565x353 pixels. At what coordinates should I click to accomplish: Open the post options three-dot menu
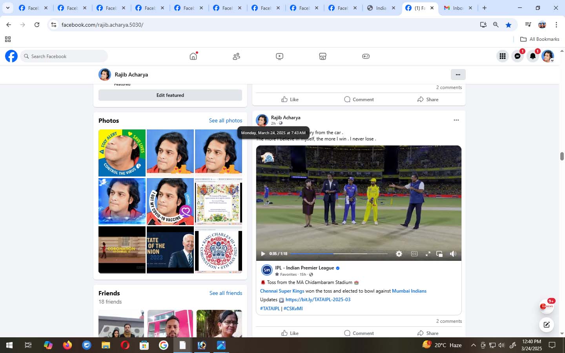(x=456, y=120)
